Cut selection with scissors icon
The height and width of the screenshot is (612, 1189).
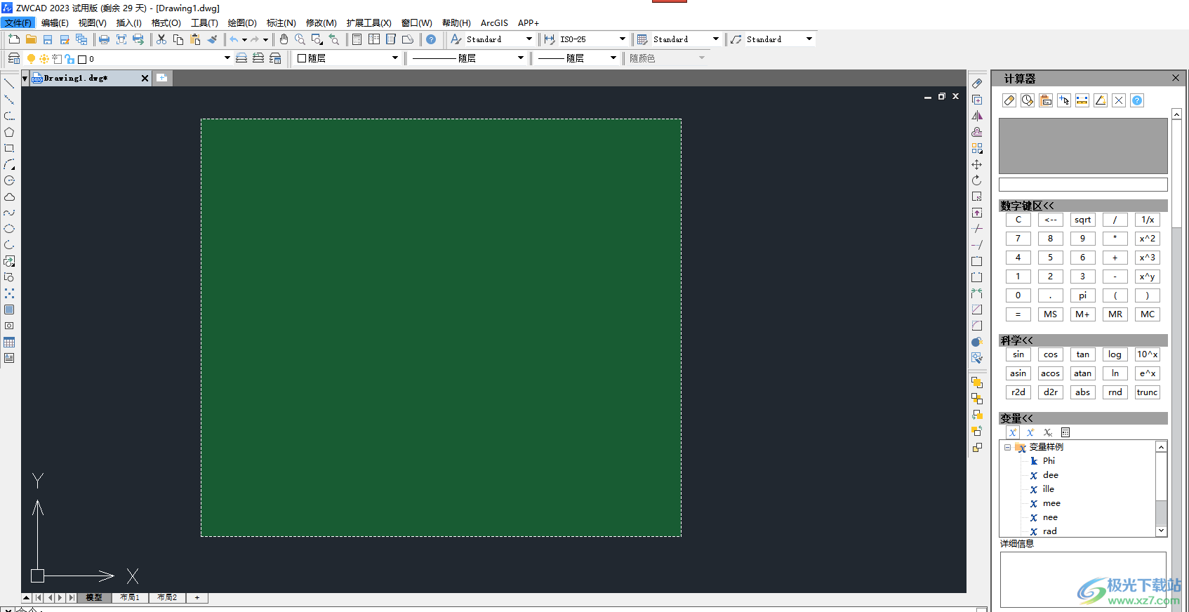161,39
